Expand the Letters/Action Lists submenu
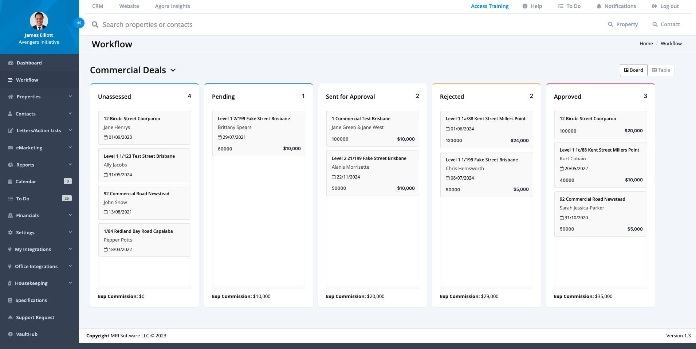Viewport: 696px width, 349px height. 70,130
